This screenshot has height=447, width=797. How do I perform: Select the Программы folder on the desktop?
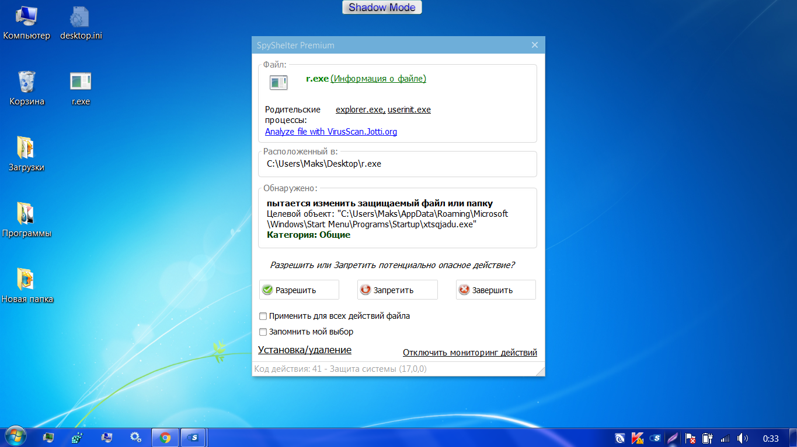coord(26,220)
